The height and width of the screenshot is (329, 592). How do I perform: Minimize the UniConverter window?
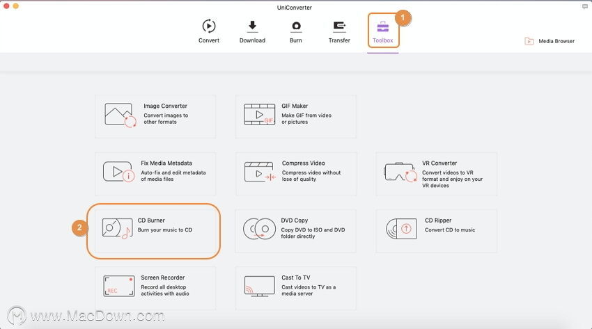point(15,6)
